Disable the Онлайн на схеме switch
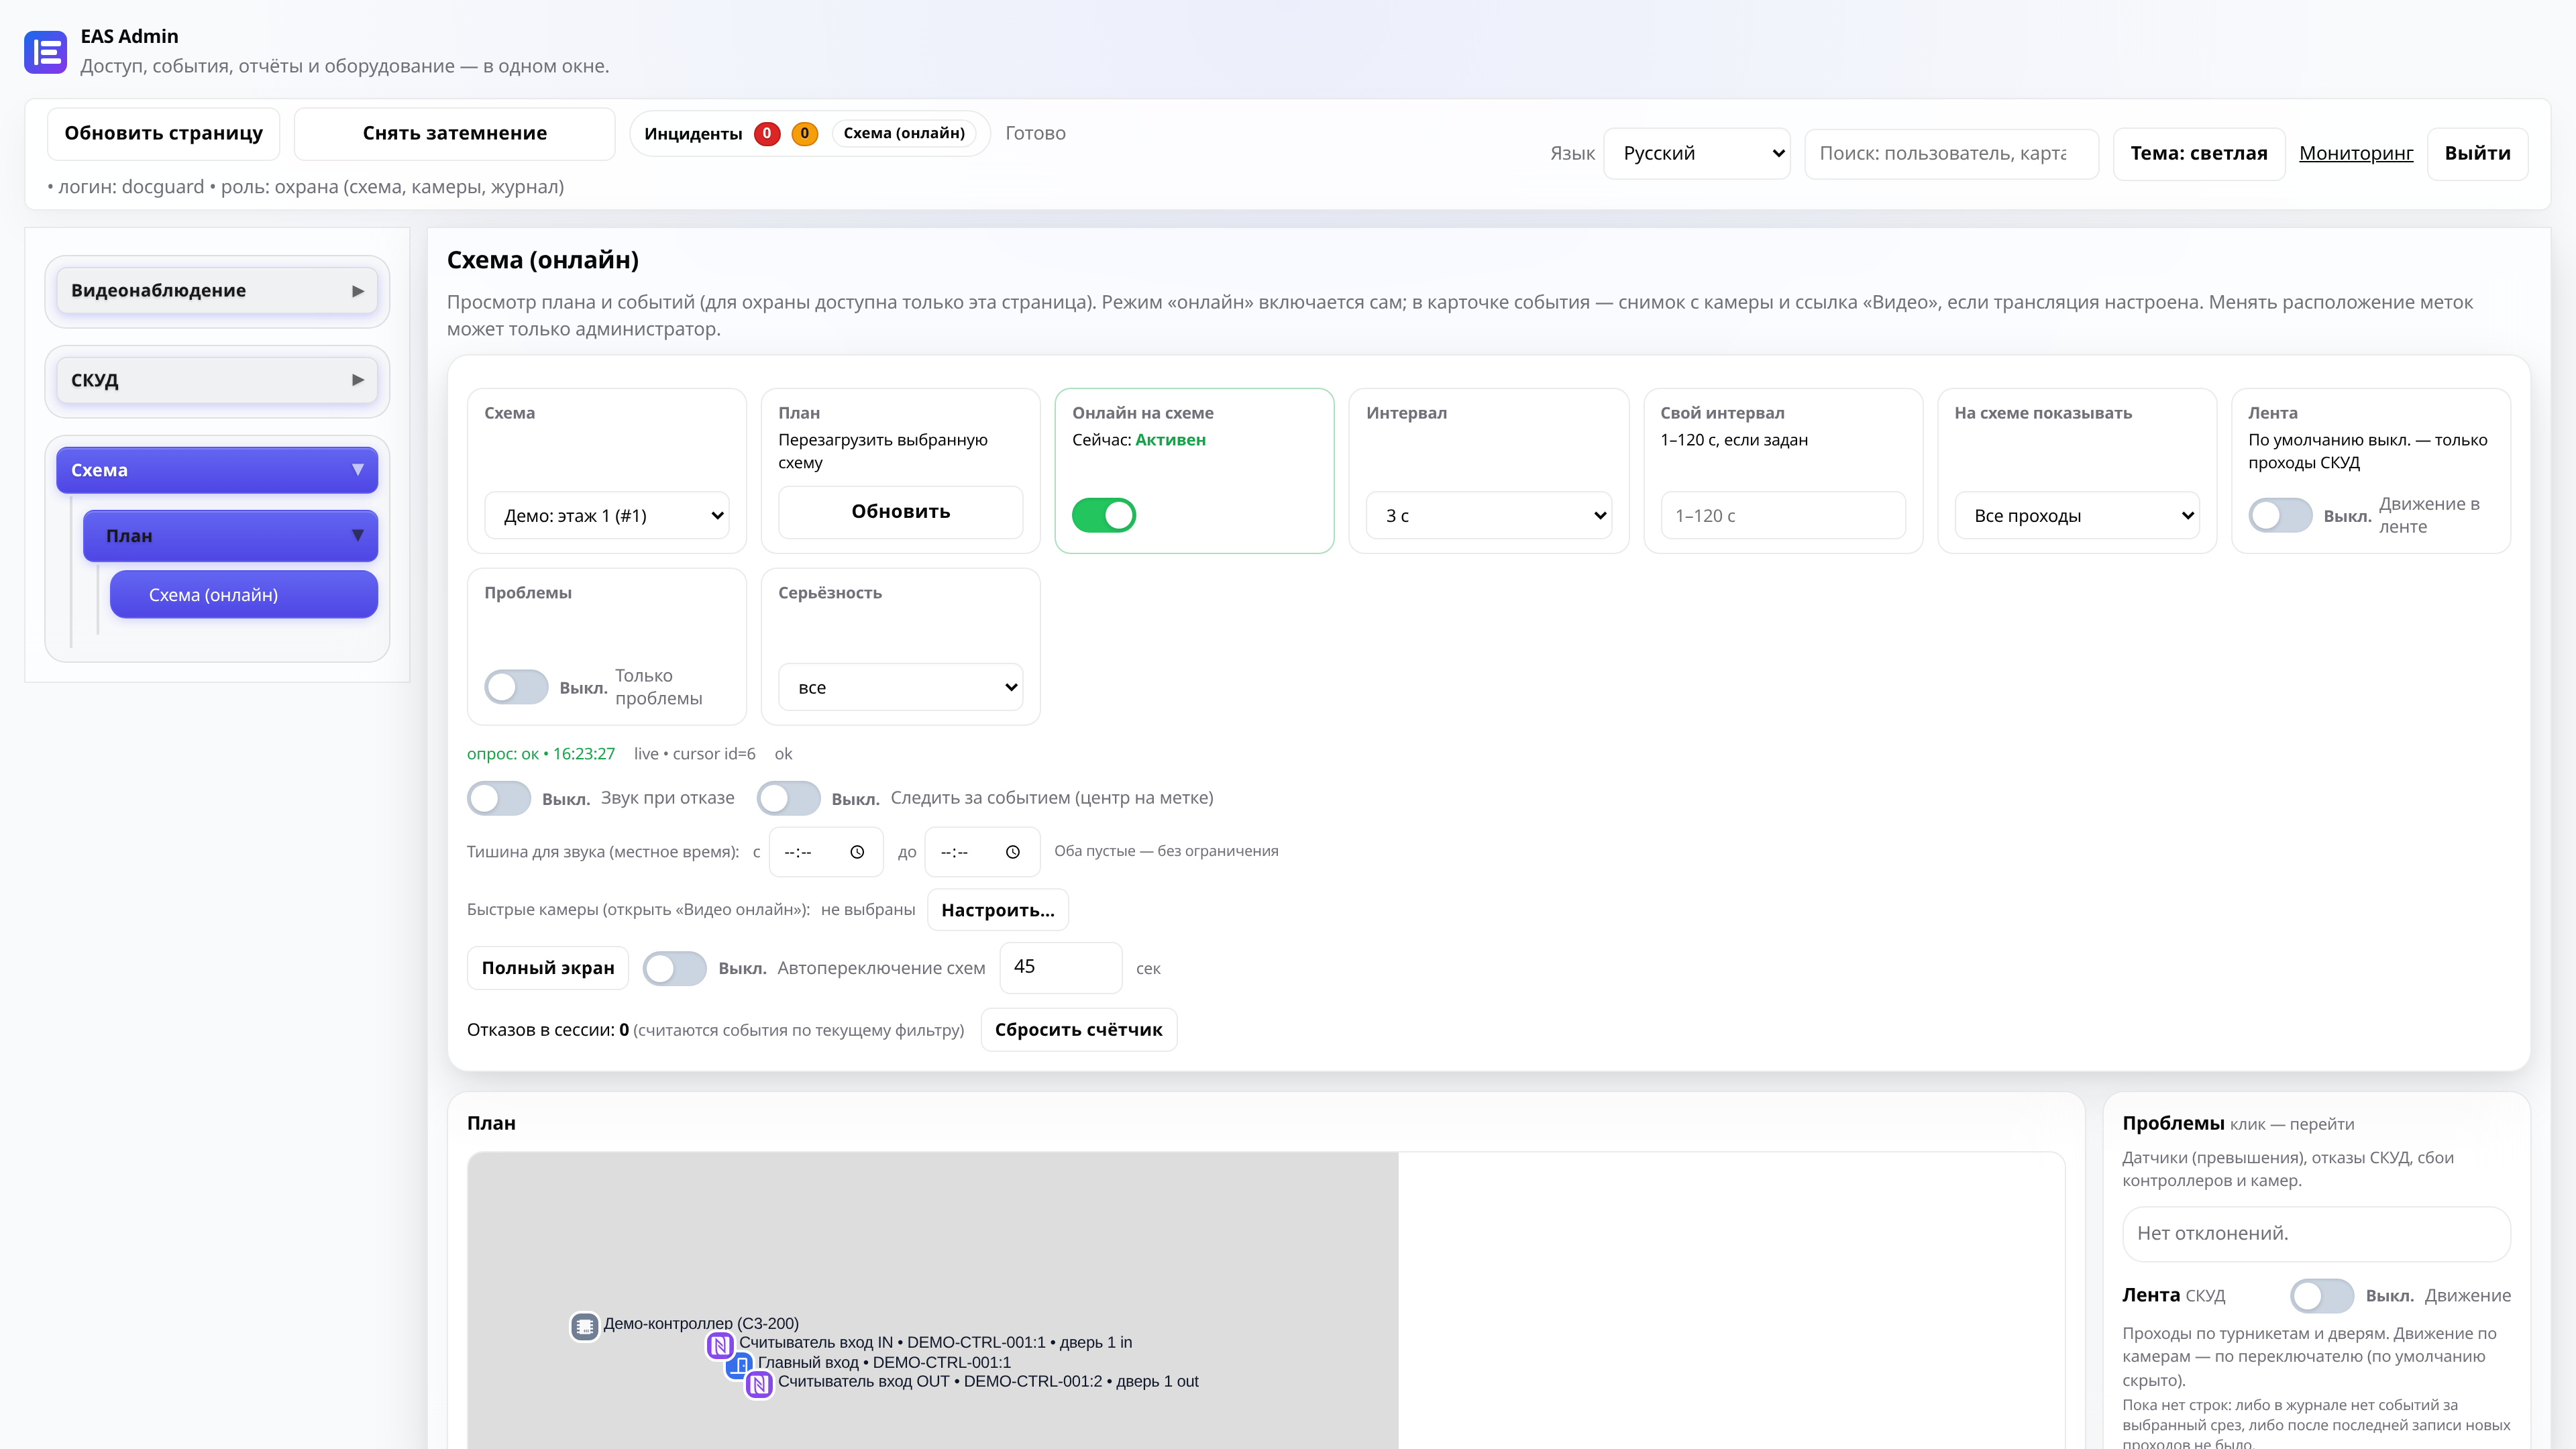This screenshot has width=2576, height=1449. (x=1104, y=515)
